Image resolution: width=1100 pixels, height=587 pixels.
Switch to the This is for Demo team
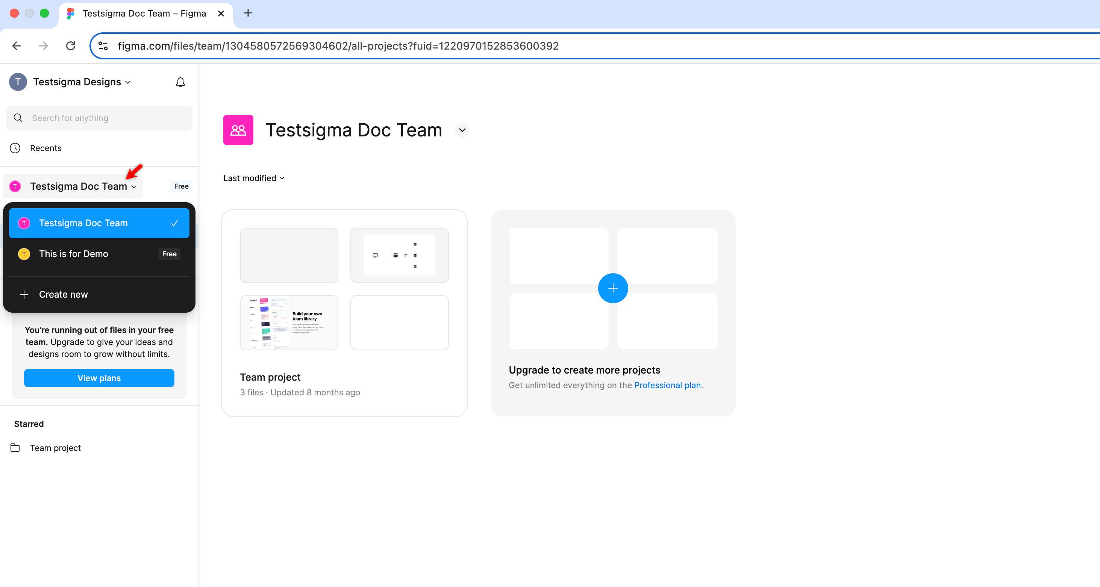73,254
